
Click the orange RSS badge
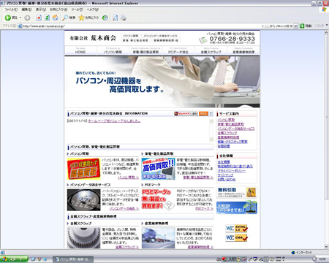(203, 113)
